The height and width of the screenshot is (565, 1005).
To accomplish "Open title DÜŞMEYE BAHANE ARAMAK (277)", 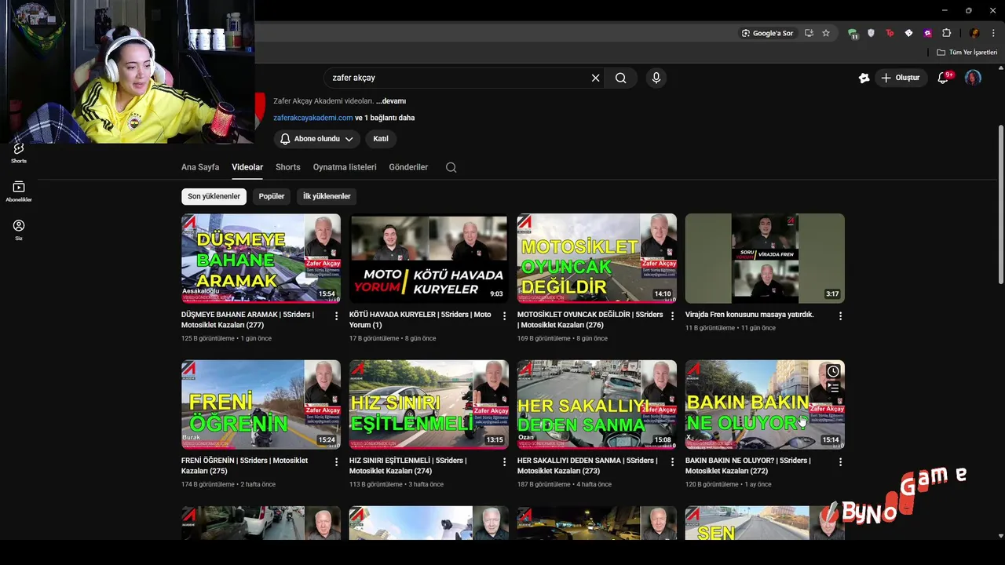I will (247, 319).
